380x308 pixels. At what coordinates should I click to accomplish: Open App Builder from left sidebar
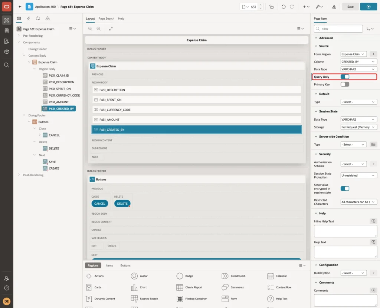pos(7,20)
